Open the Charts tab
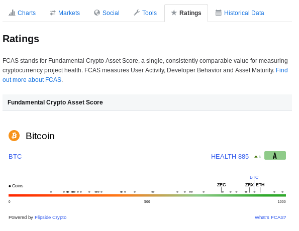The height and width of the screenshot is (231, 299). (22, 13)
